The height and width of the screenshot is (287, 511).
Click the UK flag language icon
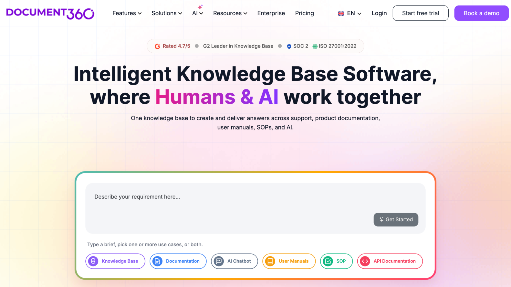tap(341, 14)
